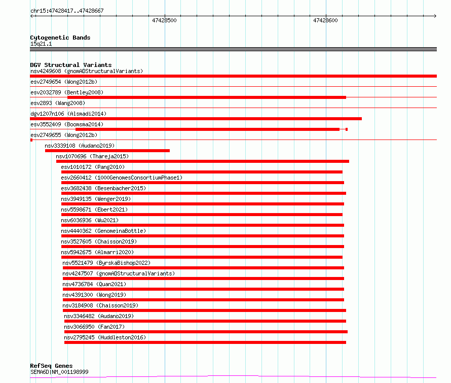The width and height of the screenshot is (451, 383).
Task: Select the esv3552409 red variant bar
Action: (x=207, y=129)
